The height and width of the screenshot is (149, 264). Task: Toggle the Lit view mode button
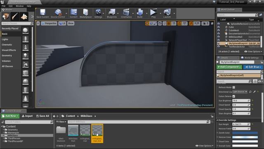coord(62,23)
